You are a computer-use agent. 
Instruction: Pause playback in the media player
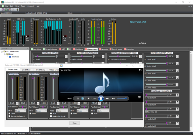coord(101,98)
